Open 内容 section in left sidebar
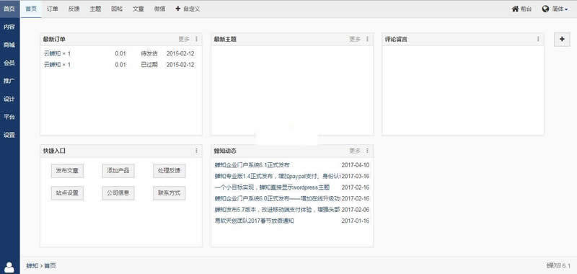Image resolution: width=577 pixels, height=274 pixels. pyautogui.click(x=9, y=27)
